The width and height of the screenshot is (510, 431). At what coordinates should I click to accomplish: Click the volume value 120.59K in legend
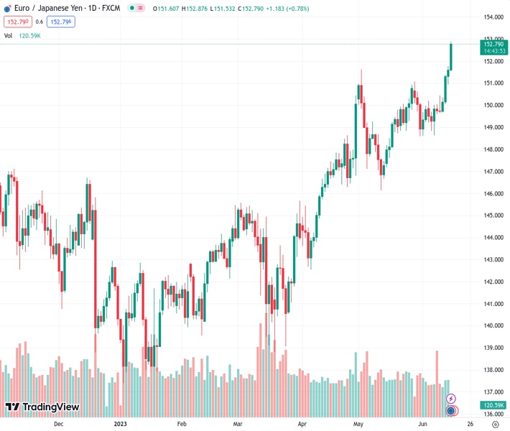tap(29, 35)
